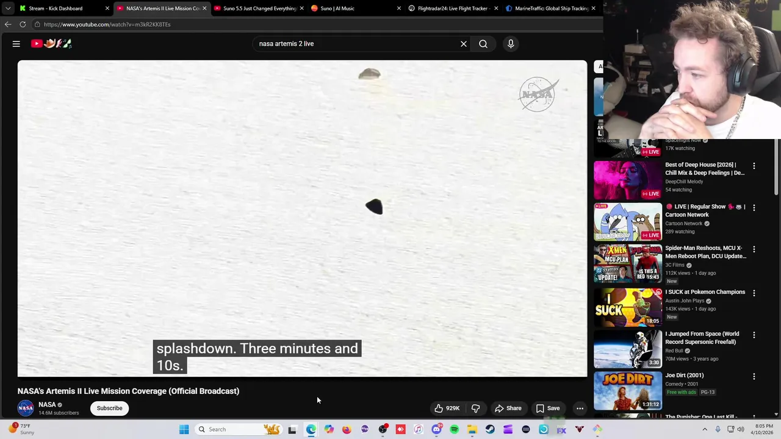Open Copilot from the taskbar
Viewport: 781px width, 439px height.
coord(329,429)
